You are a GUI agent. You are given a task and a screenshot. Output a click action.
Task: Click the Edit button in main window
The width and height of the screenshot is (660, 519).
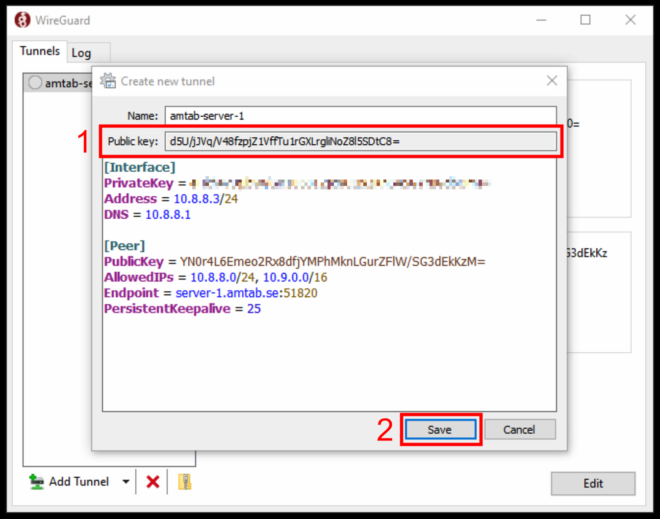click(593, 484)
